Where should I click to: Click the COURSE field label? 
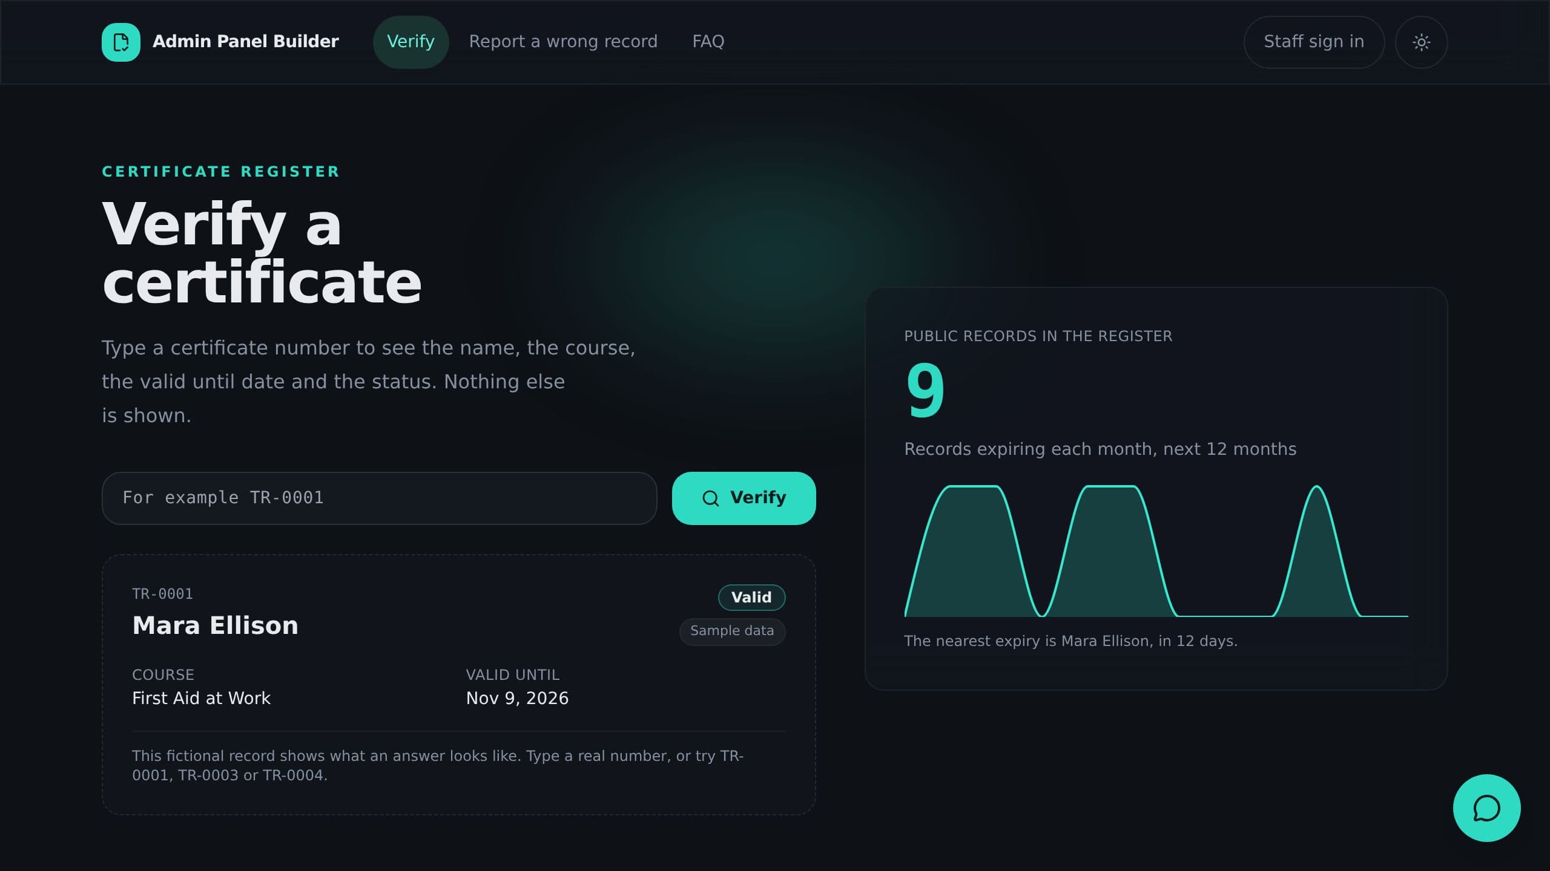pos(163,675)
